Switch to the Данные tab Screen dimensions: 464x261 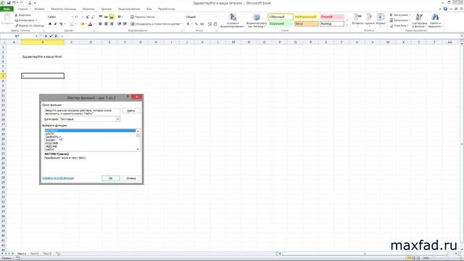[x=107, y=9]
